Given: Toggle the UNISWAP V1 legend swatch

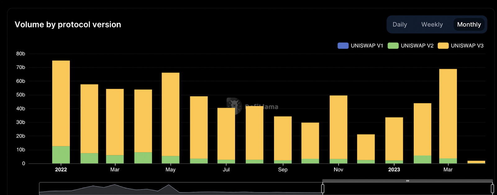Looking at the screenshot, I should point(343,46).
